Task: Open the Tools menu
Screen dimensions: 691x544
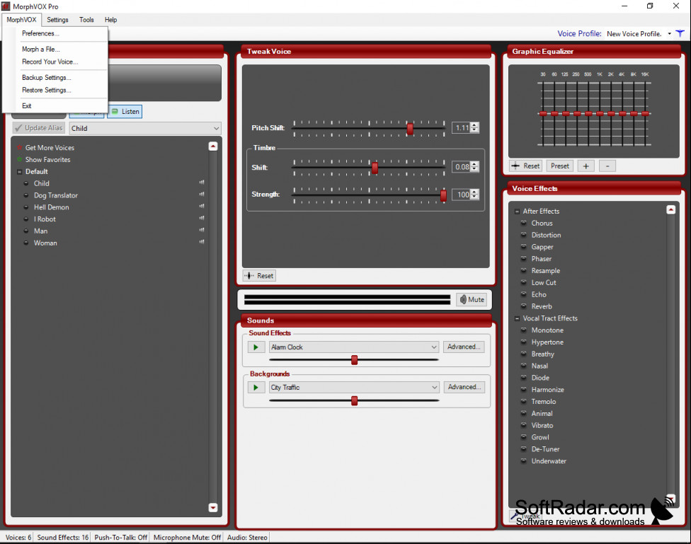Action: point(86,20)
